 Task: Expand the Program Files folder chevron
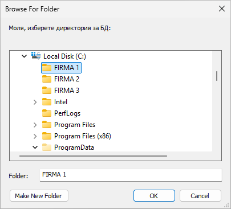coord(35,125)
